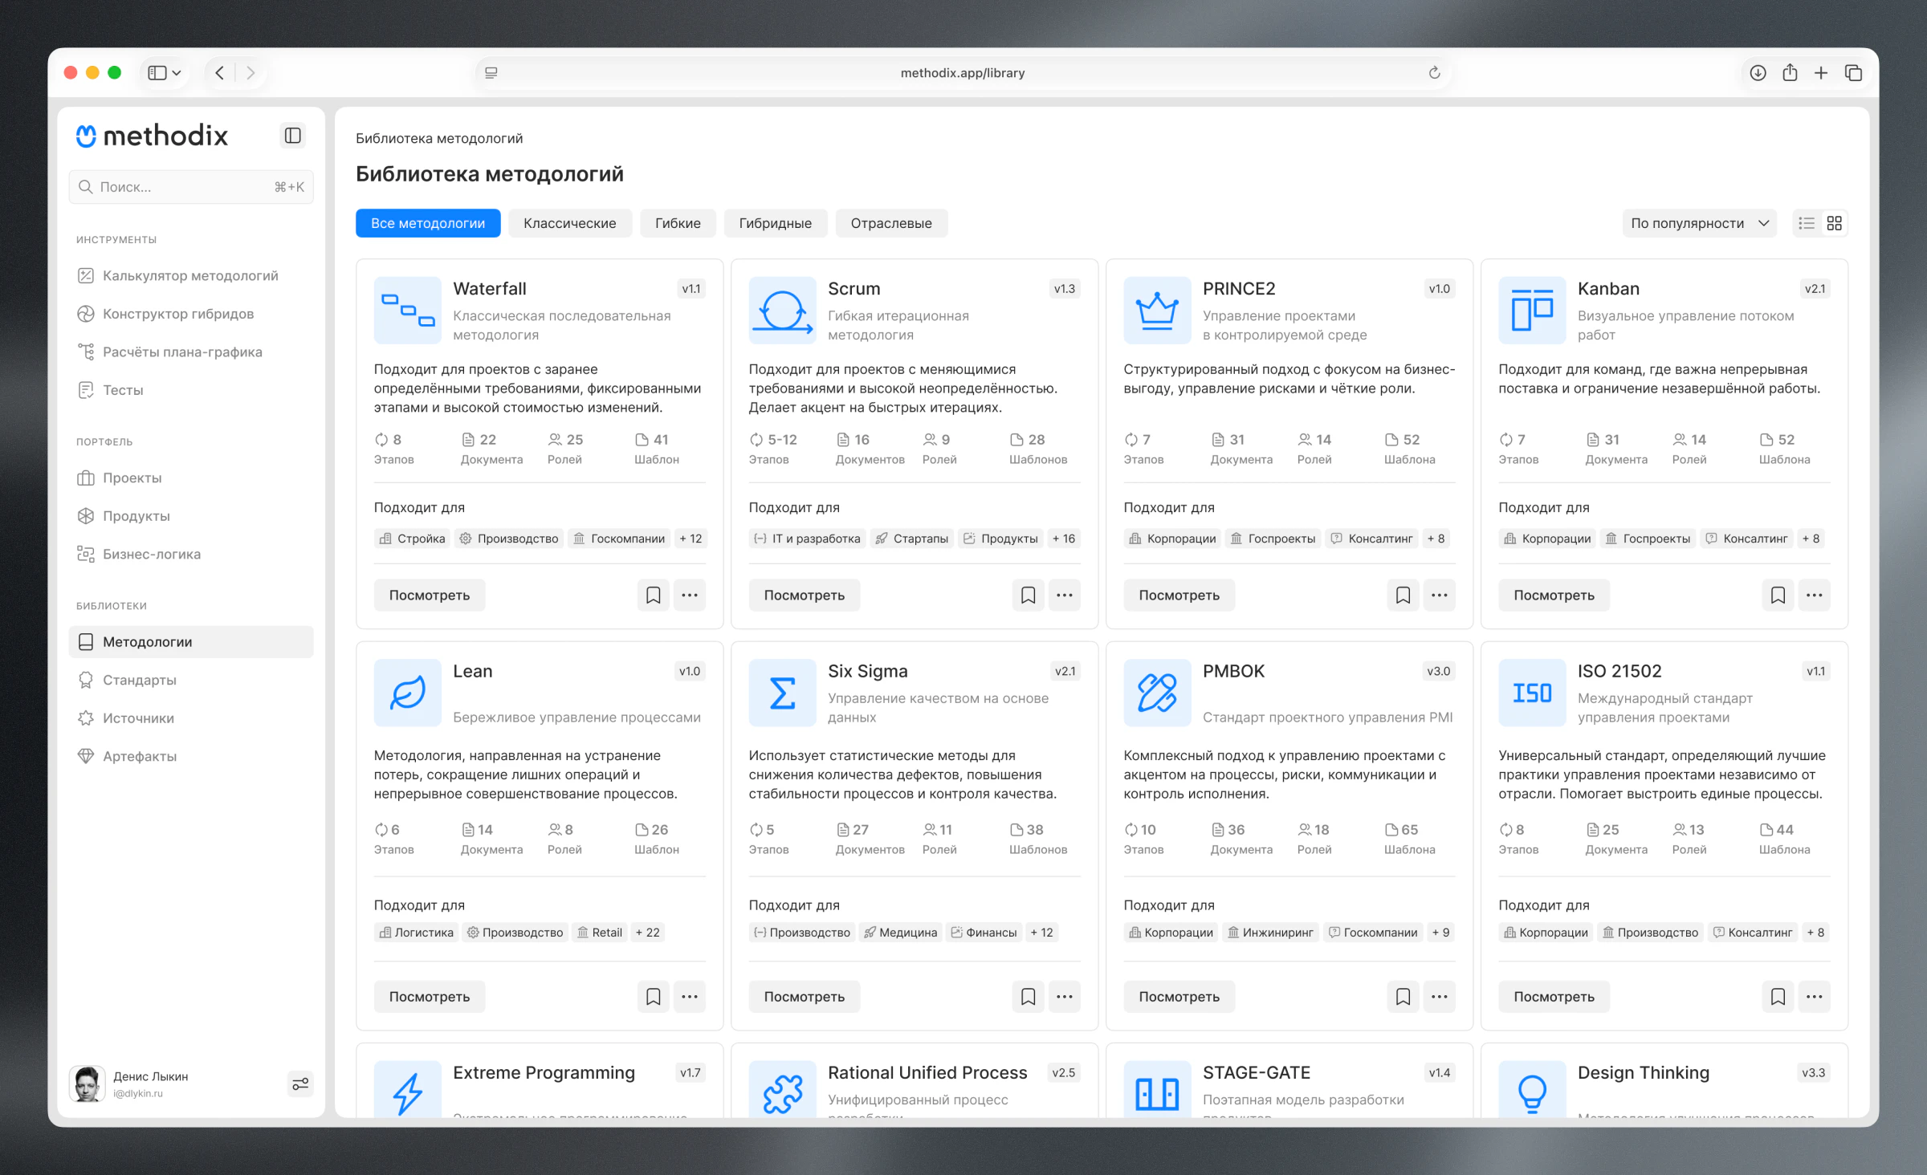Collapse the methodix sidebar panel

pos(293,135)
